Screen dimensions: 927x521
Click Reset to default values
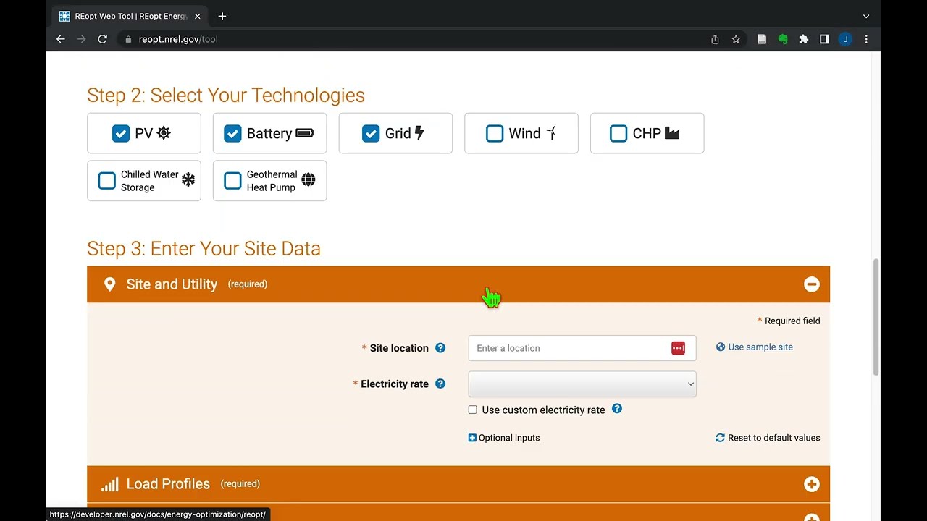[768, 438]
